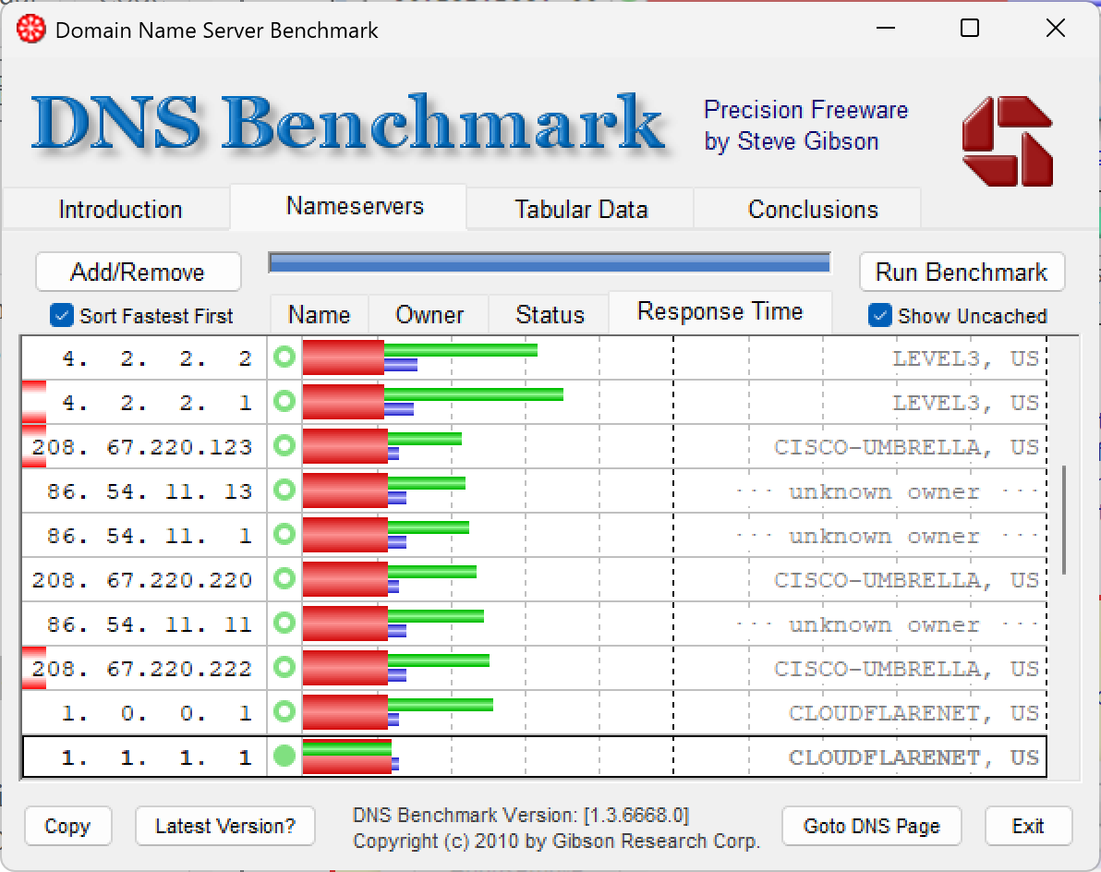Click the DNS Benchmark app icon in title bar
The height and width of the screenshot is (872, 1101).
pos(30,30)
